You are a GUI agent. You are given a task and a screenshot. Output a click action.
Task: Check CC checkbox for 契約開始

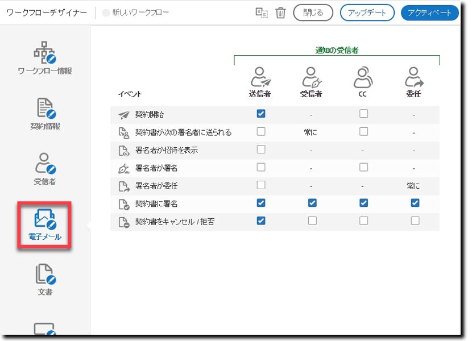363,114
